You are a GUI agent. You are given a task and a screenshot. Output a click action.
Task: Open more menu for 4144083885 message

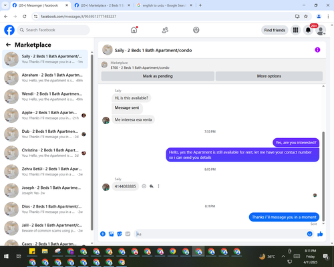coord(158,186)
